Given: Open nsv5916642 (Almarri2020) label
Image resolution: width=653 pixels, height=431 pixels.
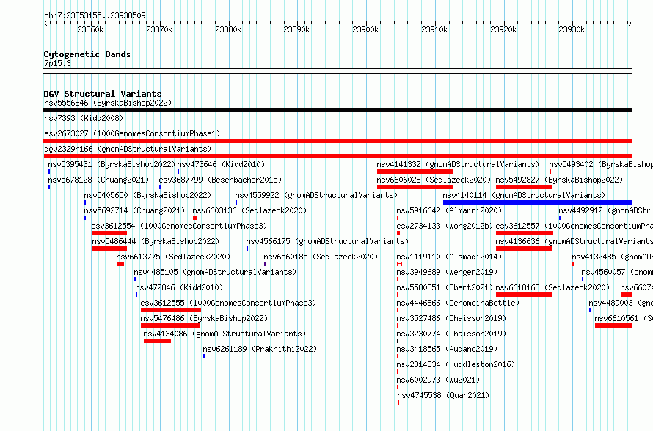Looking at the screenshot, I should click(449, 210).
